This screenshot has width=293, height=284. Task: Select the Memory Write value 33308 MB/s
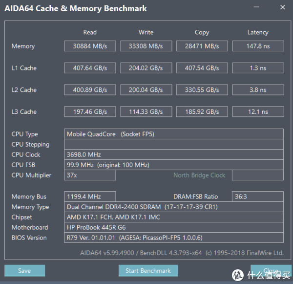(146, 46)
